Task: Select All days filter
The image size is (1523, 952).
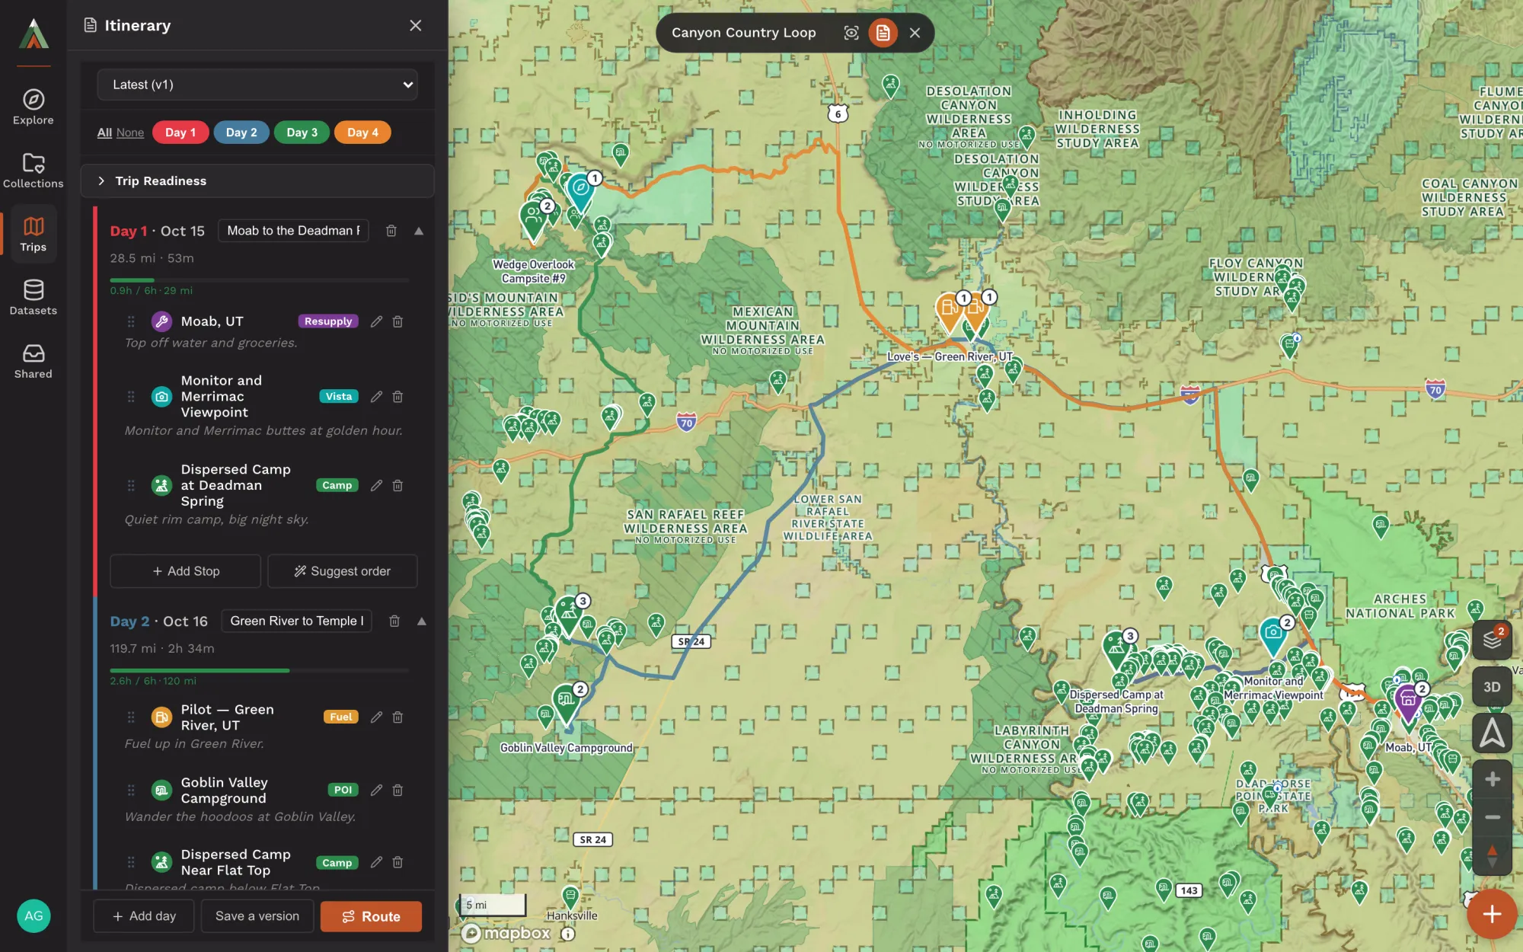Action: click(x=104, y=133)
